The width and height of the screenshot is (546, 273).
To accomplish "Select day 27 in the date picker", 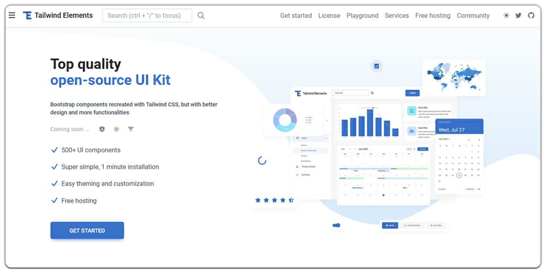I will tap(459, 175).
